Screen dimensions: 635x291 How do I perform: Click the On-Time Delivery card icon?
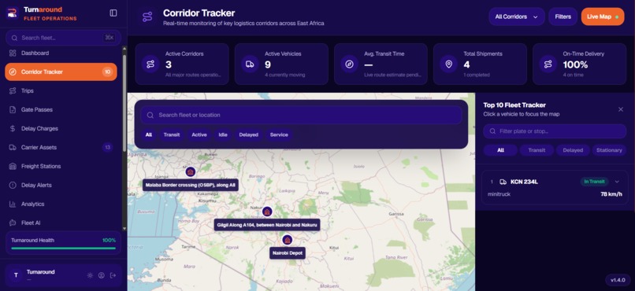point(548,64)
